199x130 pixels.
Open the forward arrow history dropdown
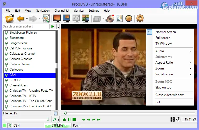(40, 19)
